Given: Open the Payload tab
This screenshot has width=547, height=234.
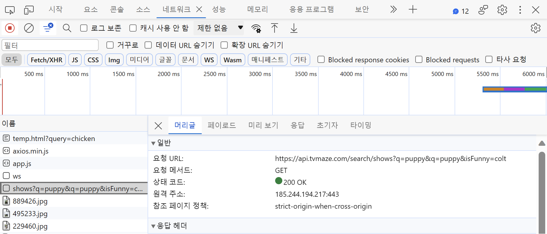Looking at the screenshot, I should 222,125.
